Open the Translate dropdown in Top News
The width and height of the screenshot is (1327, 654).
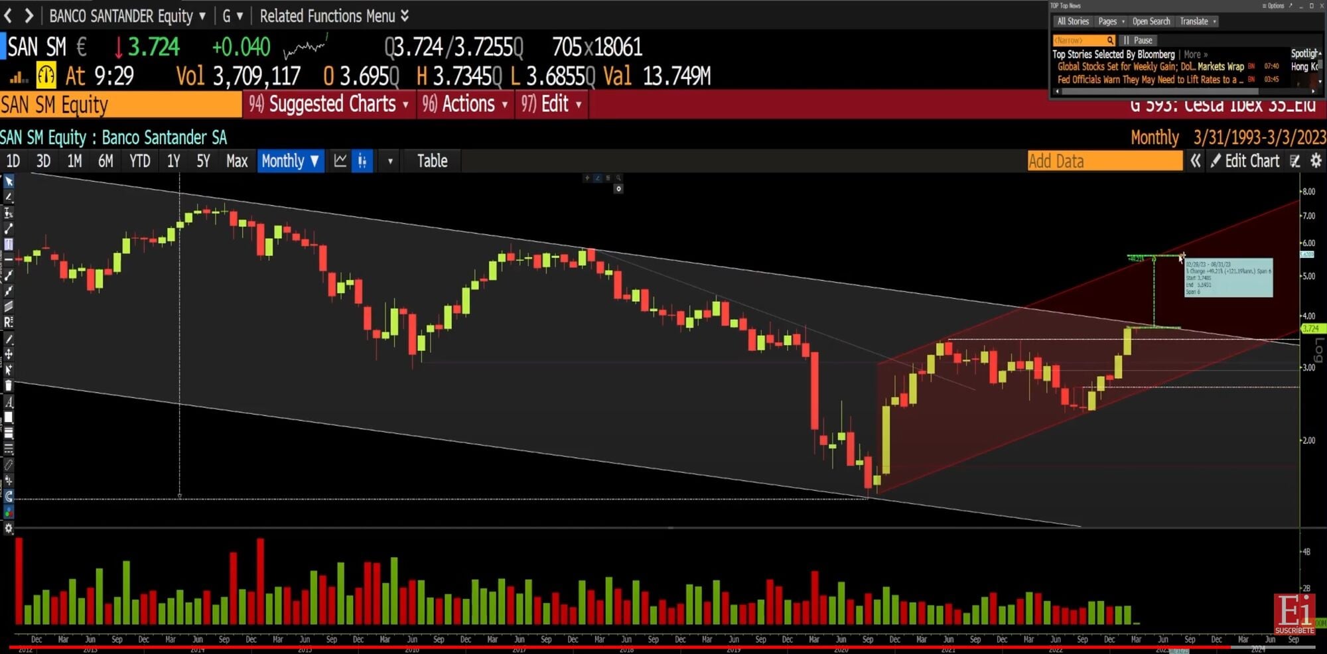coord(1198,21)
